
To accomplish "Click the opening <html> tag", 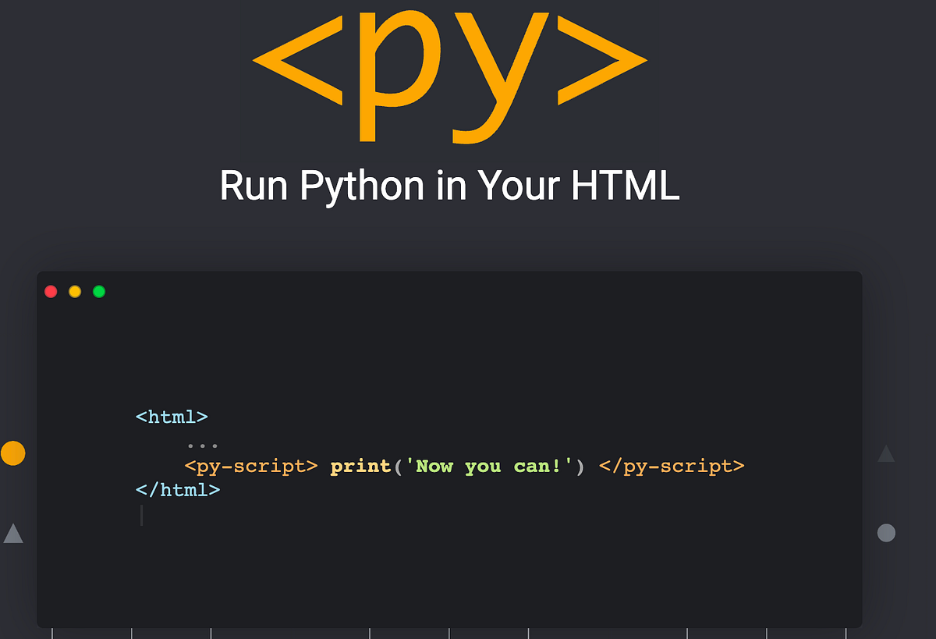I will 172,417.
